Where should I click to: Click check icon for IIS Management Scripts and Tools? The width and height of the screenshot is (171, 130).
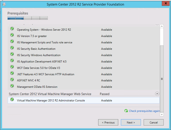[12, 42]
